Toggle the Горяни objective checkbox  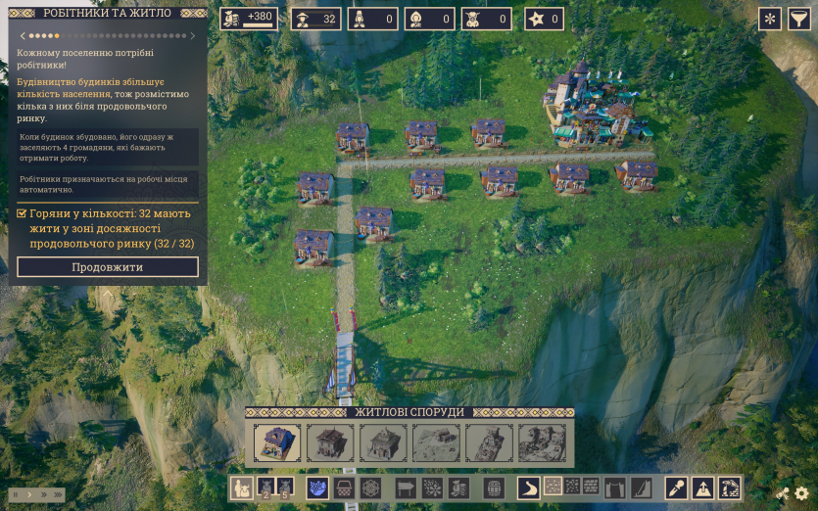[22, 213]
